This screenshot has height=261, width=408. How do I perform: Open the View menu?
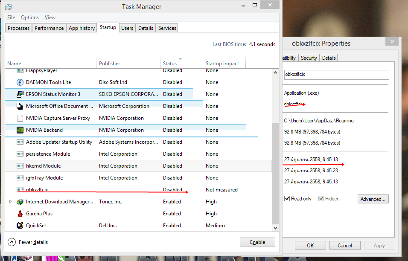[x=50, y=17]
